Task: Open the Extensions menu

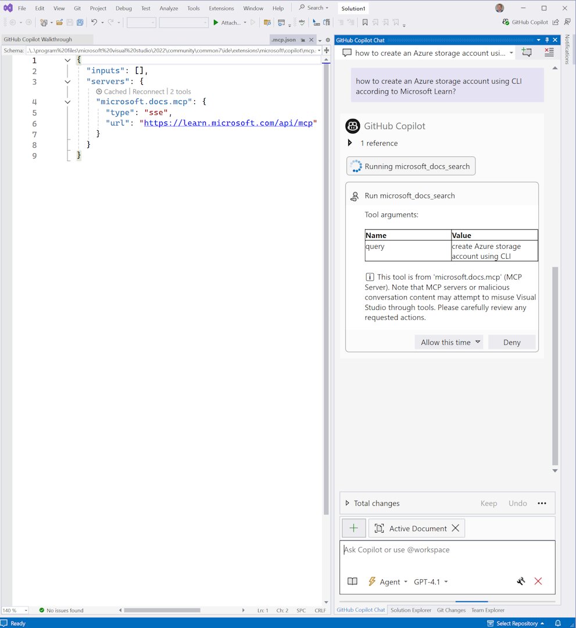Action: 221,8
